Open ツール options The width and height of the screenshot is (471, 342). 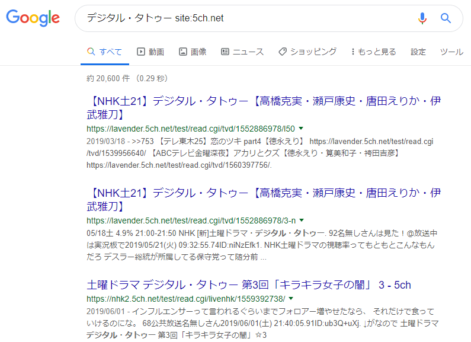pos(452,52)
